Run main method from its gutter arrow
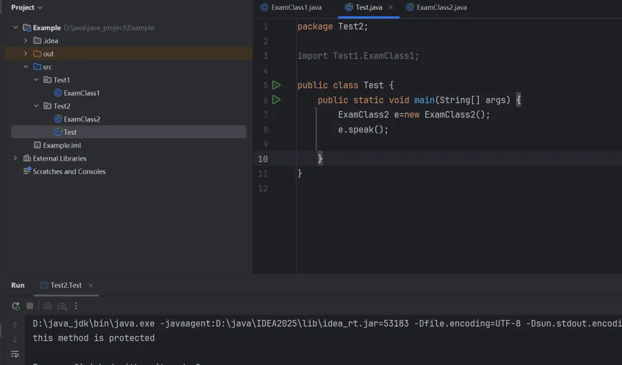Image resolution: width=622 pixels, height=365 pixels. pyautogui.click(x=276, y=100)
